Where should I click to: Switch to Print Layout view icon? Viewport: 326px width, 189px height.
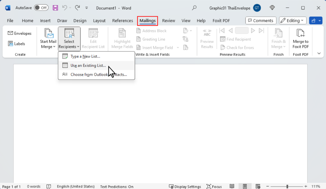pyautogui.click(x=245, y=186)
